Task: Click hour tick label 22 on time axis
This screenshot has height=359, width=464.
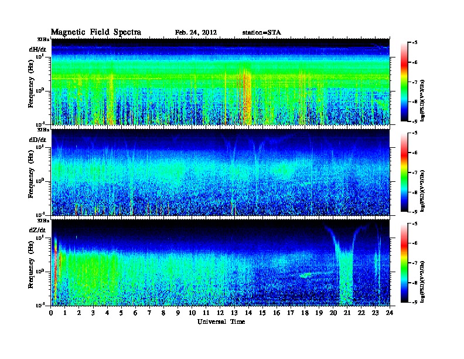Action: (x=361, y=313)
